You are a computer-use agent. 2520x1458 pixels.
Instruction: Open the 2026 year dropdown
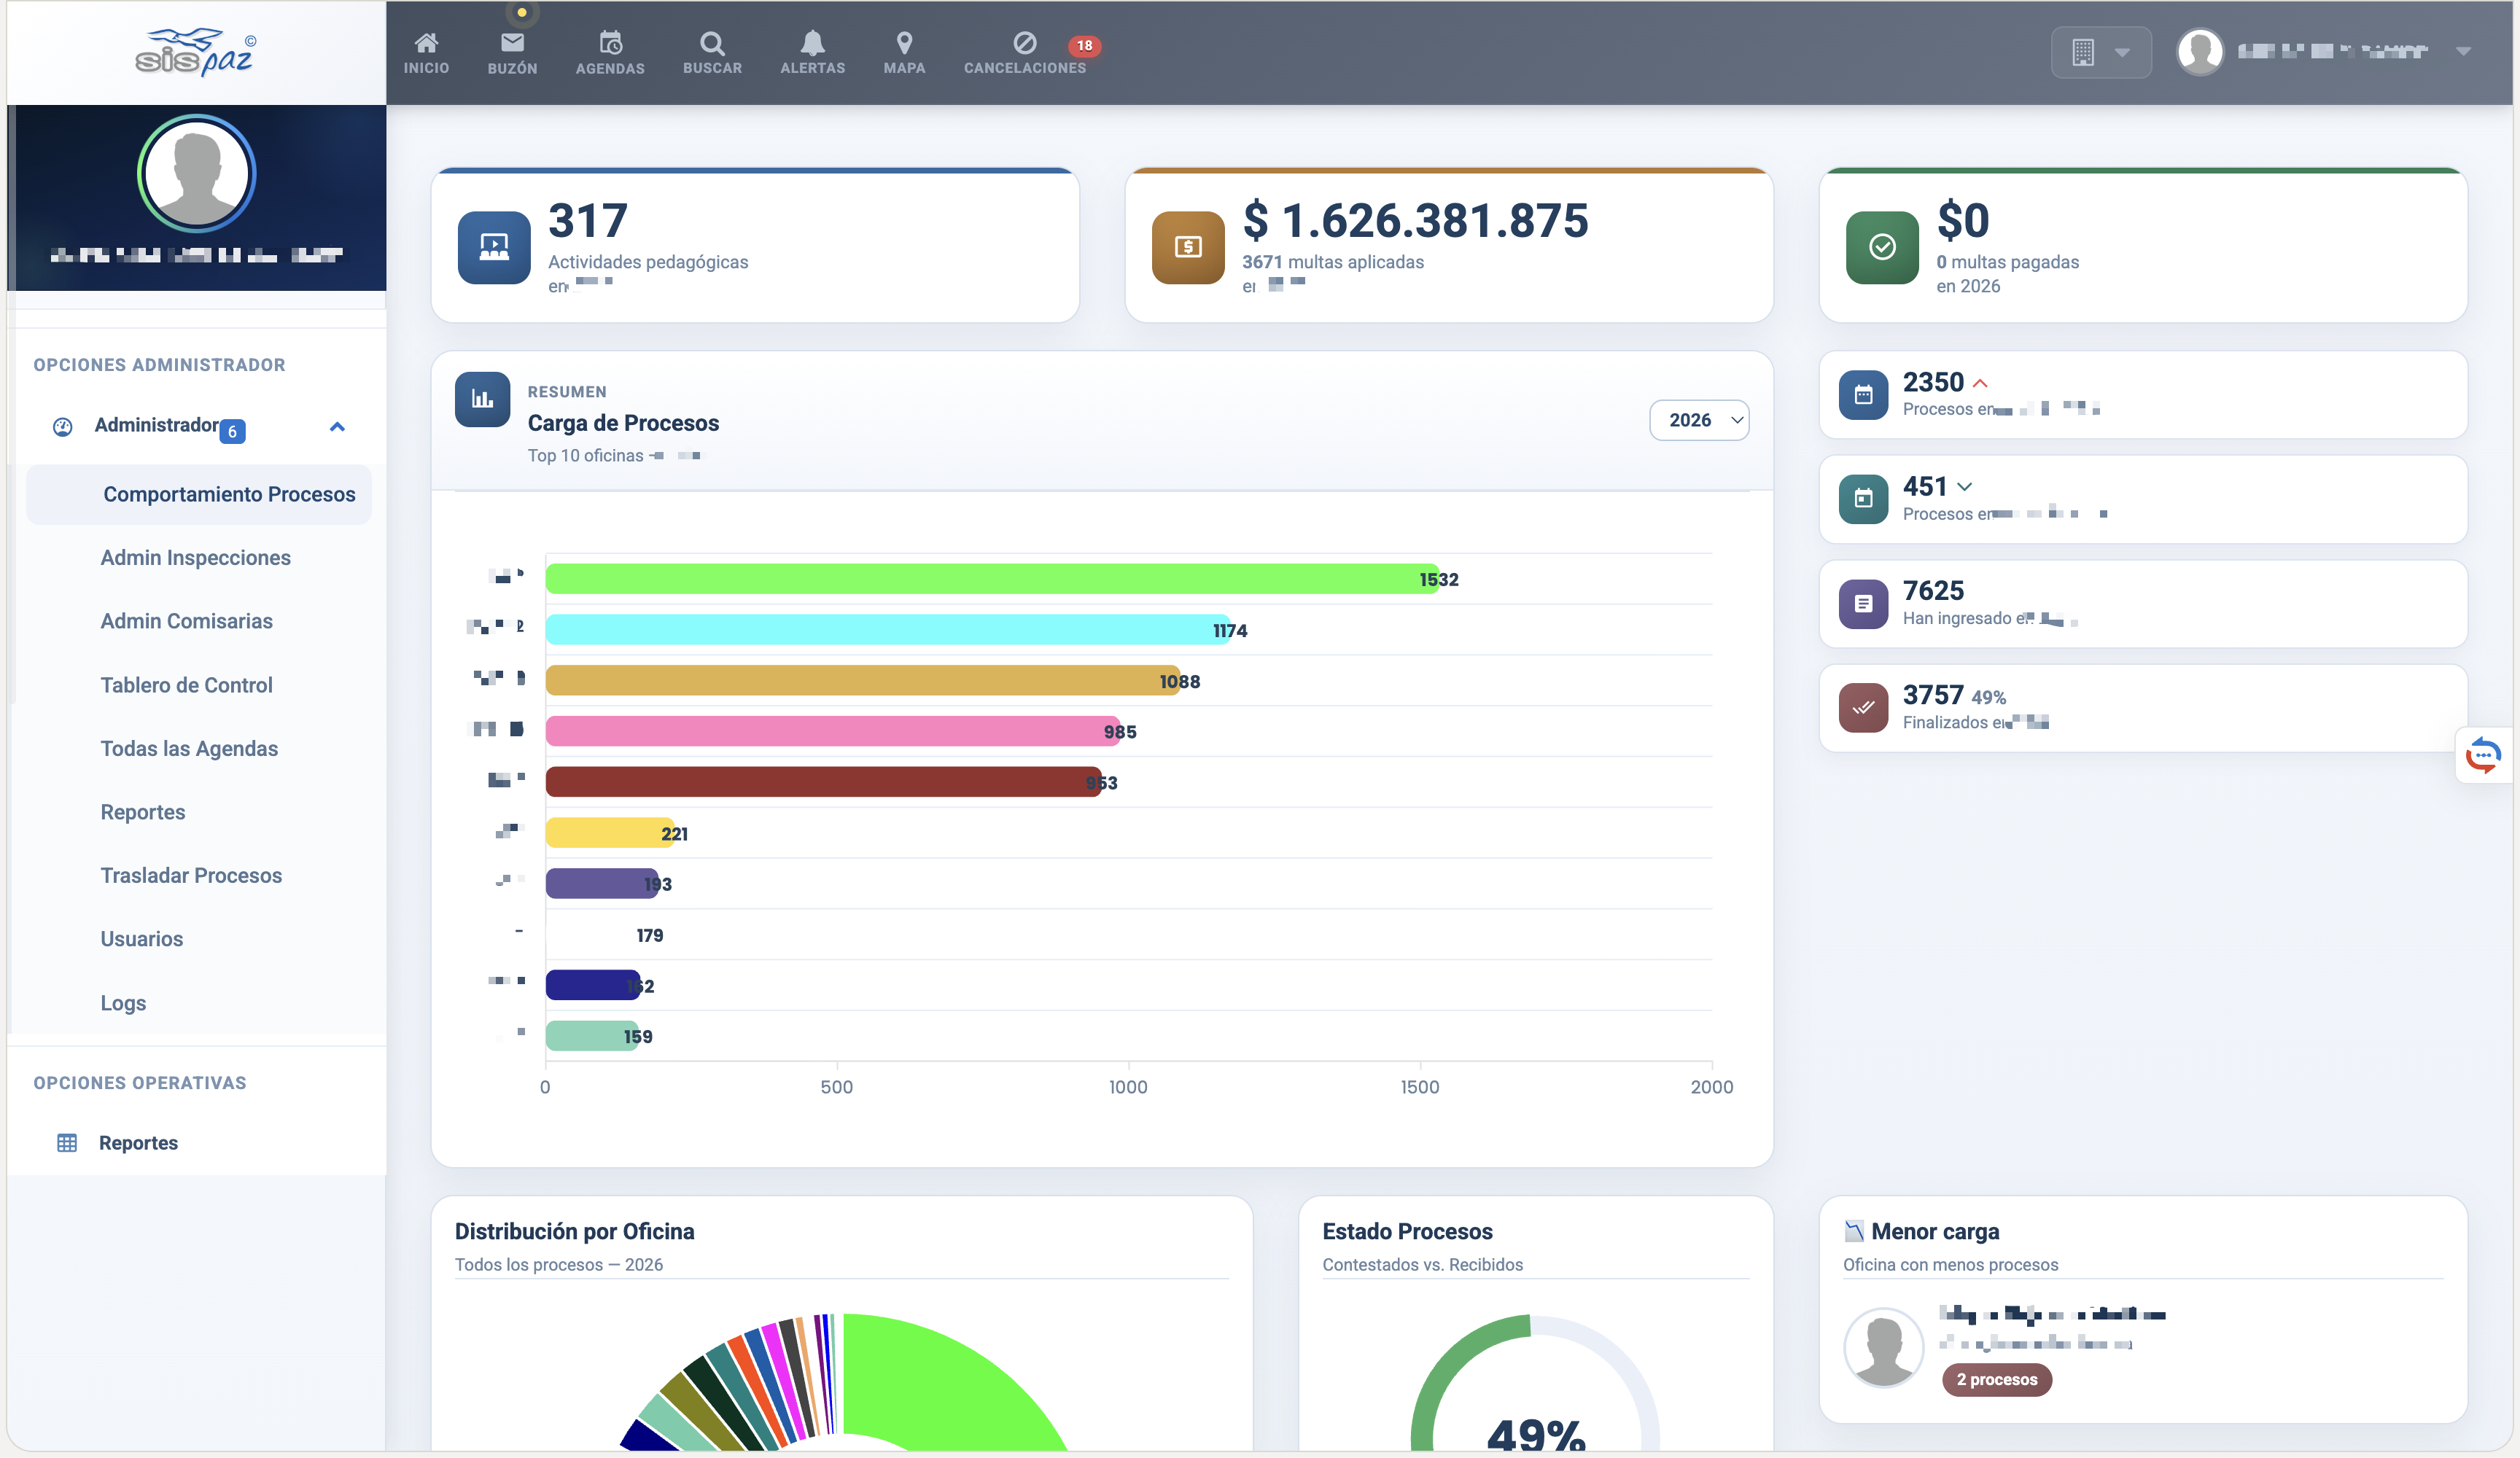click(x=1699, y=420)
